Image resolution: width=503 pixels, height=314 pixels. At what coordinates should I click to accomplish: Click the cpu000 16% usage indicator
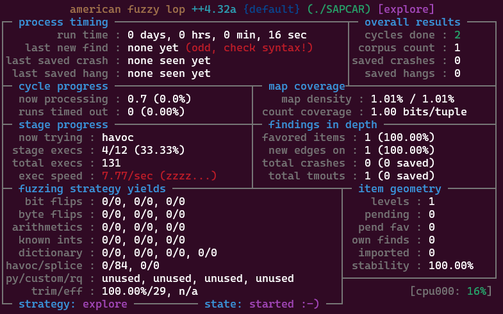pyautogui.click(x=450, y=292)
